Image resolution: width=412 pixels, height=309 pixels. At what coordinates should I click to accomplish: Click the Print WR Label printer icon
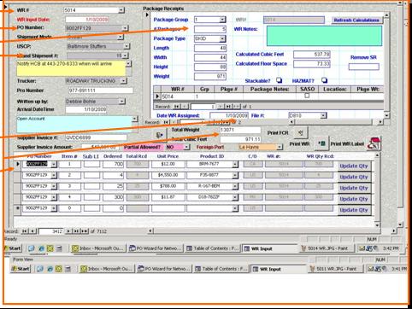point(374,143)
